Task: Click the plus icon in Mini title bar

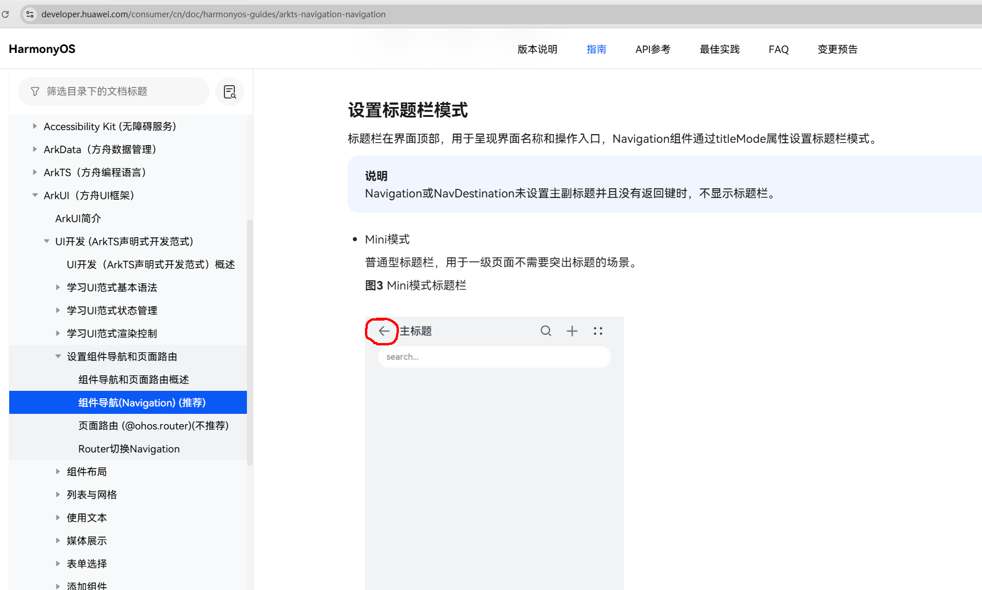Action: coord(572,331)
